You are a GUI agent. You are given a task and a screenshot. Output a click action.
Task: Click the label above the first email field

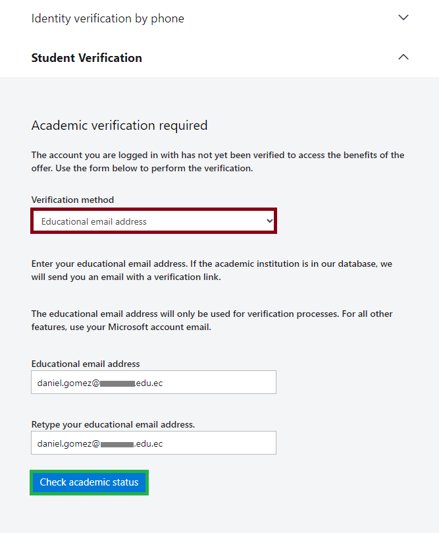[x=86, y=364]
